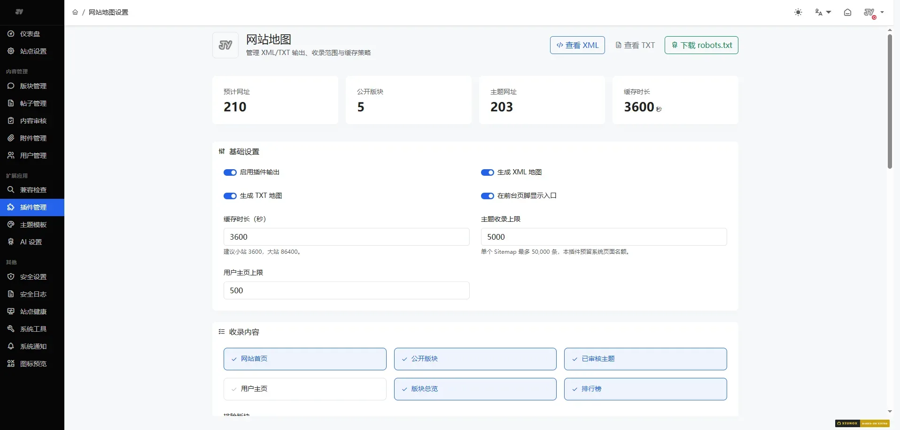Expand the user avatar menu
This screenshot has height=430, width=900.
(874, 13)
